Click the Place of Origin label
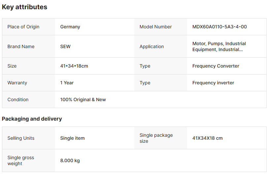269x174 pixels. point(23,27)
